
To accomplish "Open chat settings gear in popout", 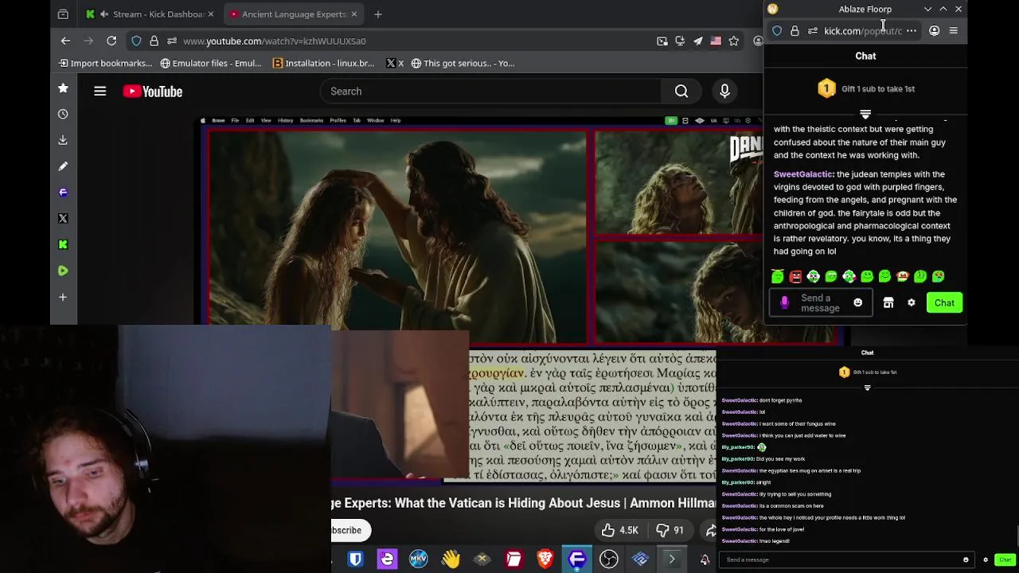I will (x=912, y=303).
